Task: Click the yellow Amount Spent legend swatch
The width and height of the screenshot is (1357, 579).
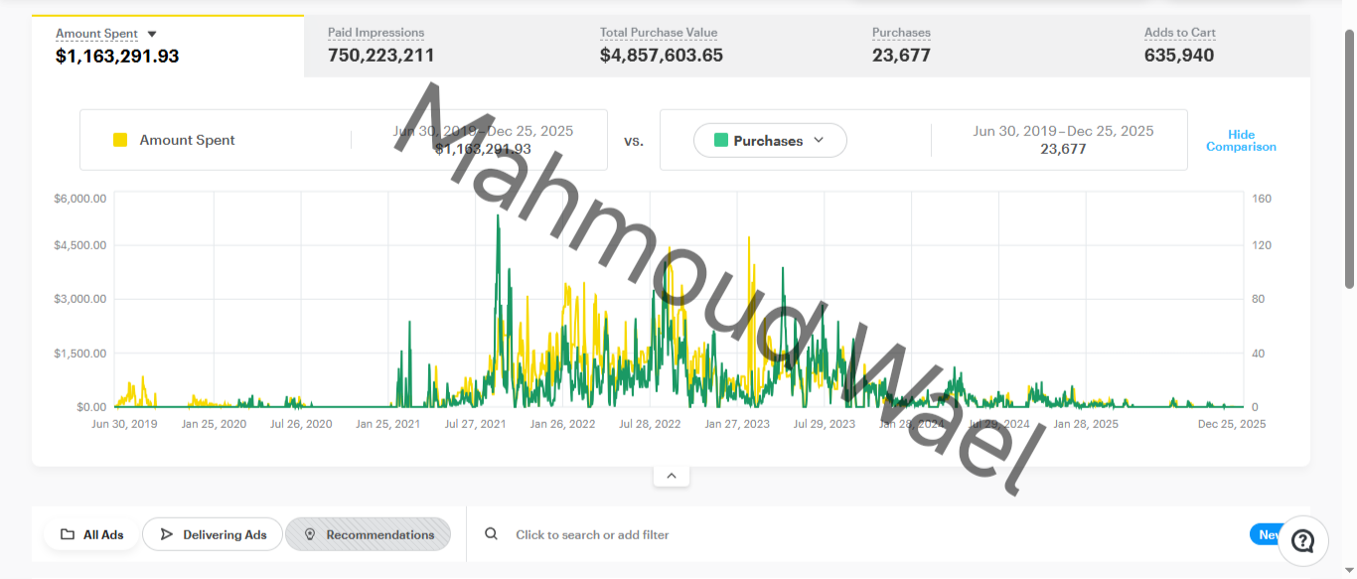Action: (x=120, y=140)
